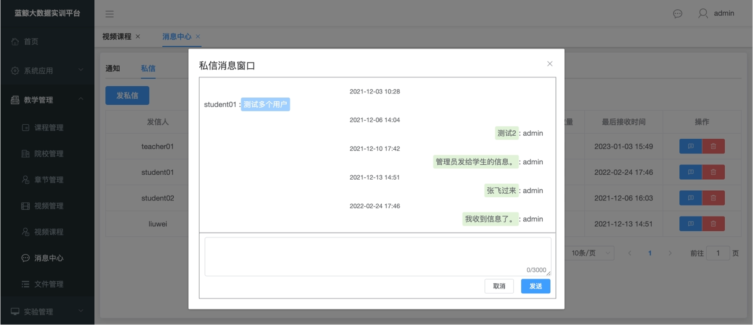Click the delete icon for teacher01 row

713,146
